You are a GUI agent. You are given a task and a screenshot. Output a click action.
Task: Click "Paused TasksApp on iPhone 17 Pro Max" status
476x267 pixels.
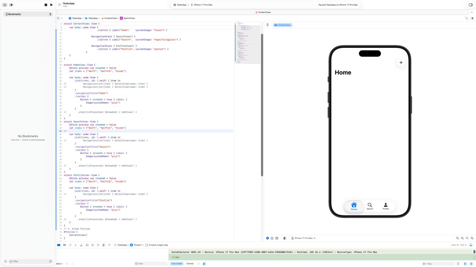click(x=338, y=5)
